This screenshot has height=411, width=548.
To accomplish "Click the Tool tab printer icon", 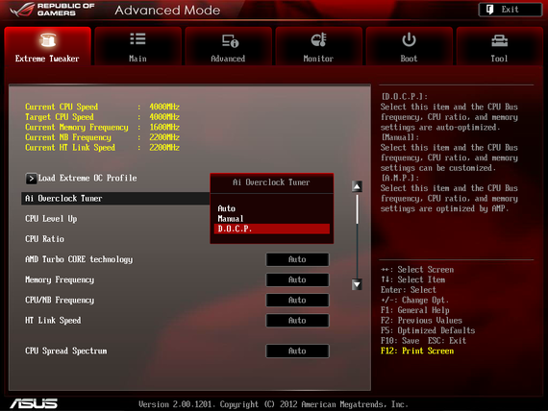I will pos(499,41).
